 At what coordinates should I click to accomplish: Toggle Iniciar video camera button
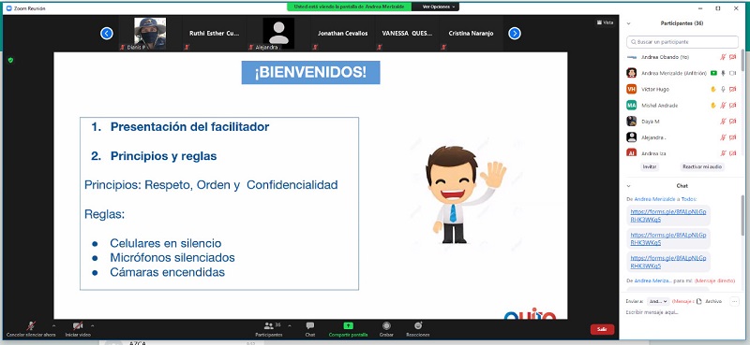(x=78, y=326)
